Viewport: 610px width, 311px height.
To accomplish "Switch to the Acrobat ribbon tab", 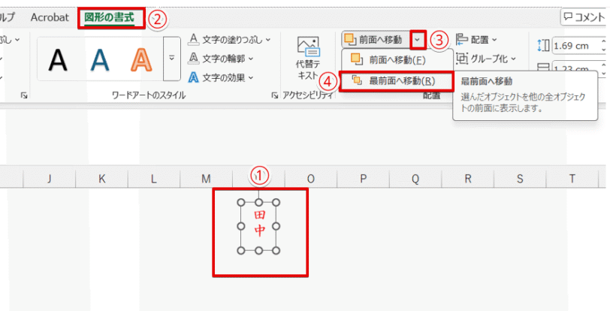I will pos(50,17).
